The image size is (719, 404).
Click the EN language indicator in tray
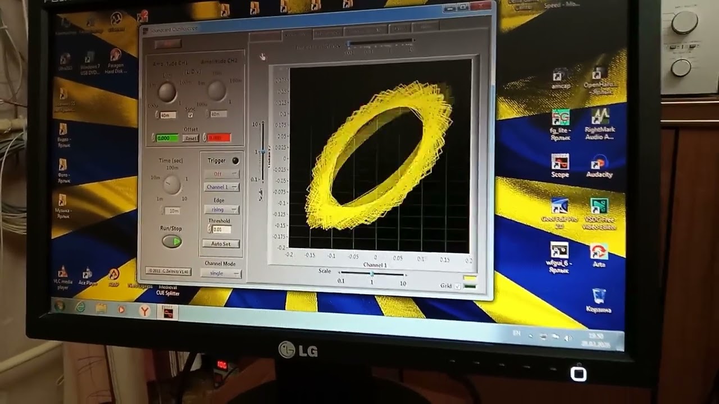tap(517, 333)
